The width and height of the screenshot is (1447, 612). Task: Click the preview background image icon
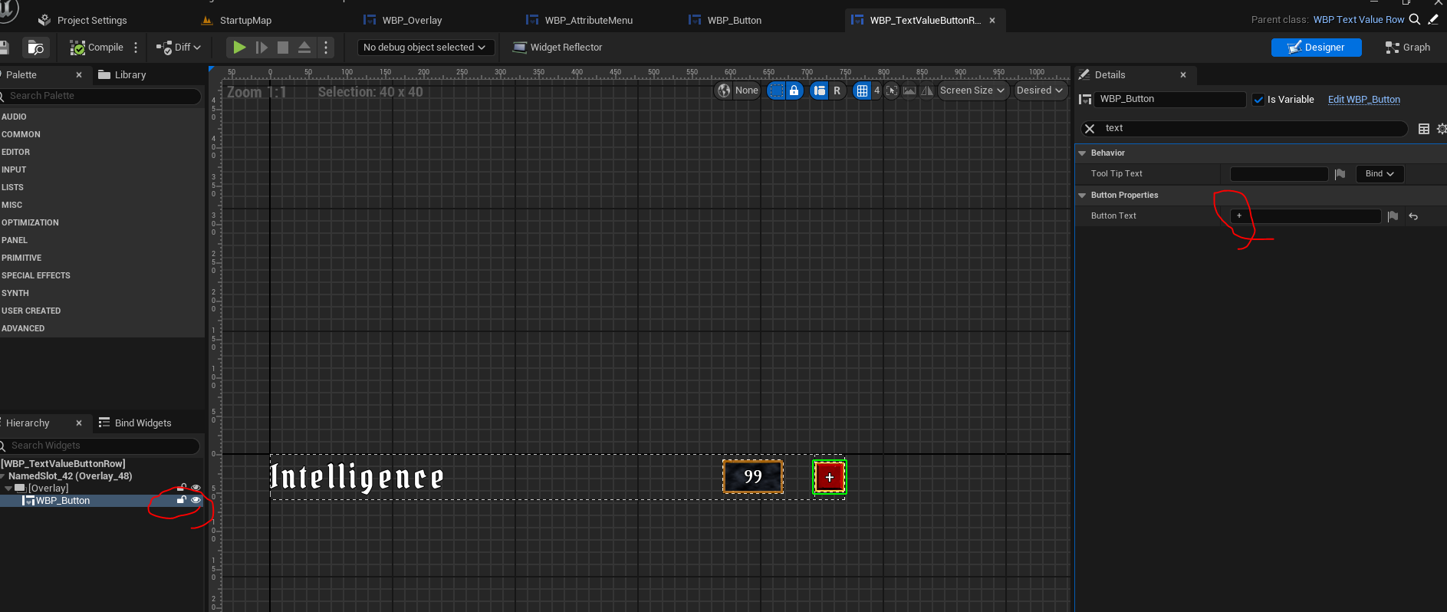click(x=909, y=90)
